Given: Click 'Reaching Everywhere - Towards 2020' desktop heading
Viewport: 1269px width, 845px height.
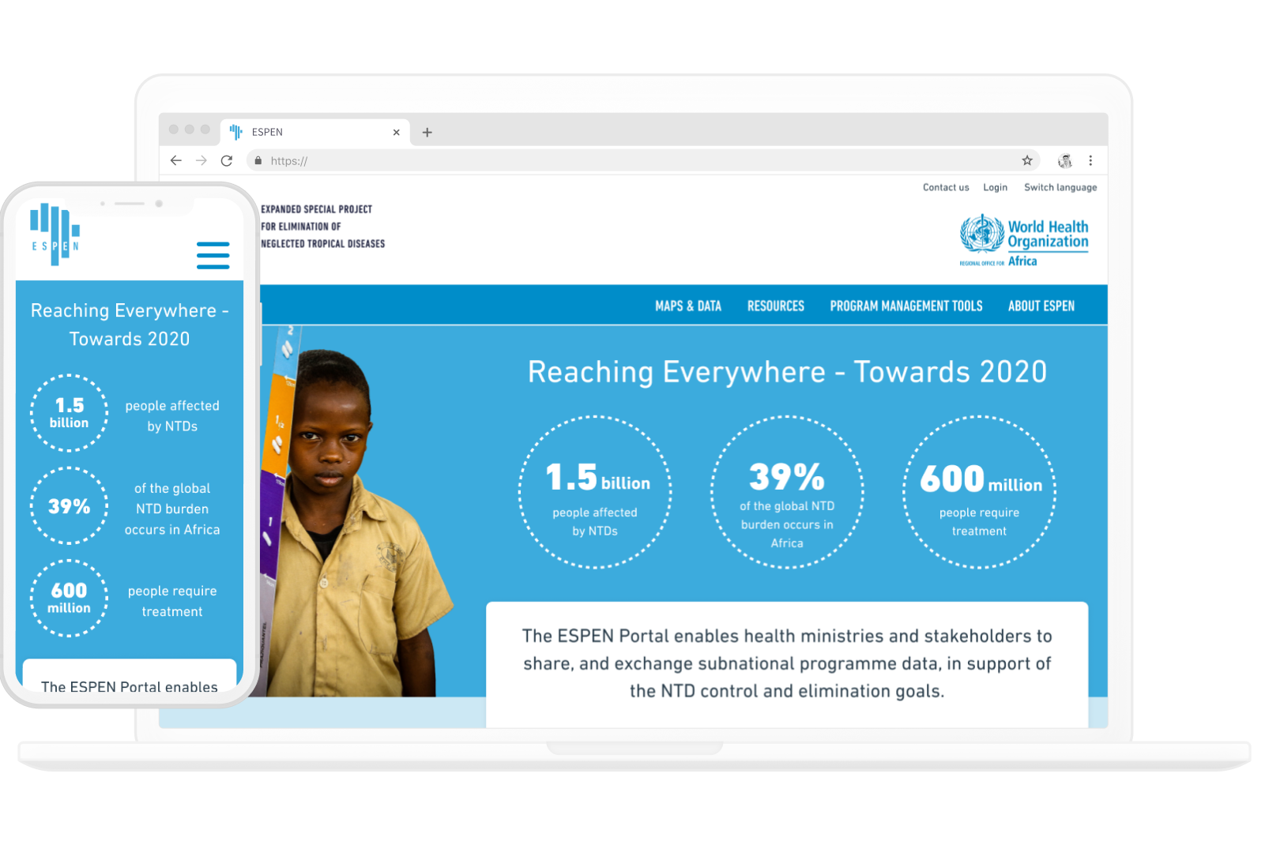Looking at the screenshot, I should click(787, 372).
